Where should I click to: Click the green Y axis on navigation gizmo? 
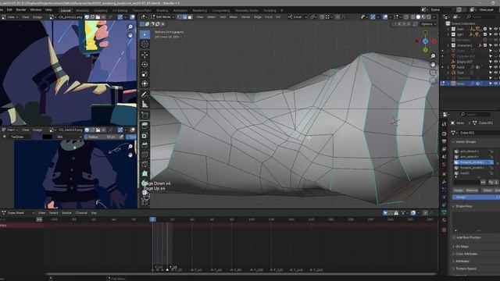425,50
